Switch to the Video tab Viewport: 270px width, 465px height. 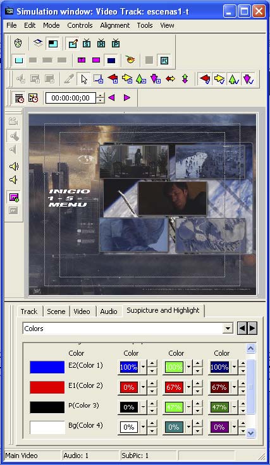pos(82,311)
